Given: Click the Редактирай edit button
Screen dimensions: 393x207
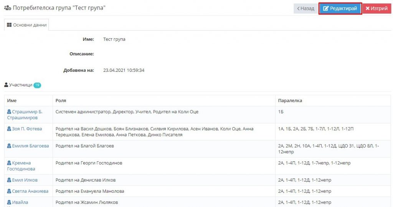Looking at the screenshot, I should point(340,8).
